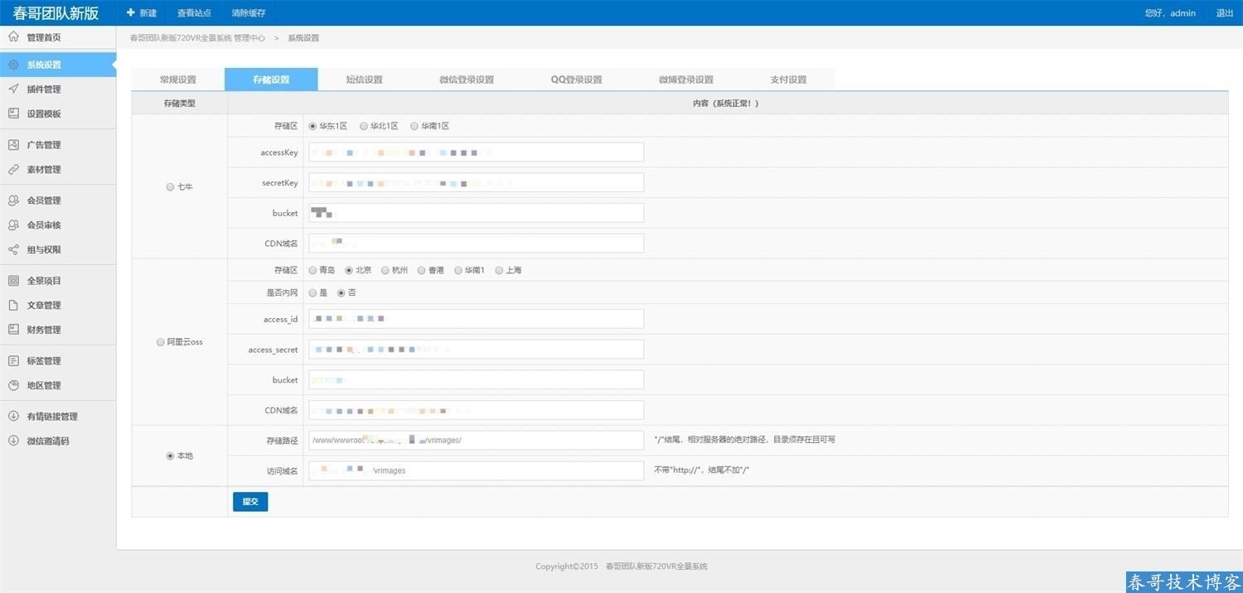Choose 阿里云oss as storage type
Viewport: 1243px width, 593px height.
coord(161,342)
